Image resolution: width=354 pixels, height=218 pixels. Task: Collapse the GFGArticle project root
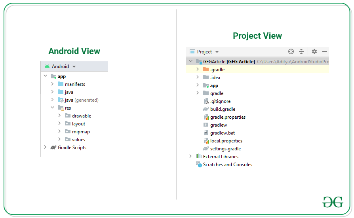coord(190,62)
